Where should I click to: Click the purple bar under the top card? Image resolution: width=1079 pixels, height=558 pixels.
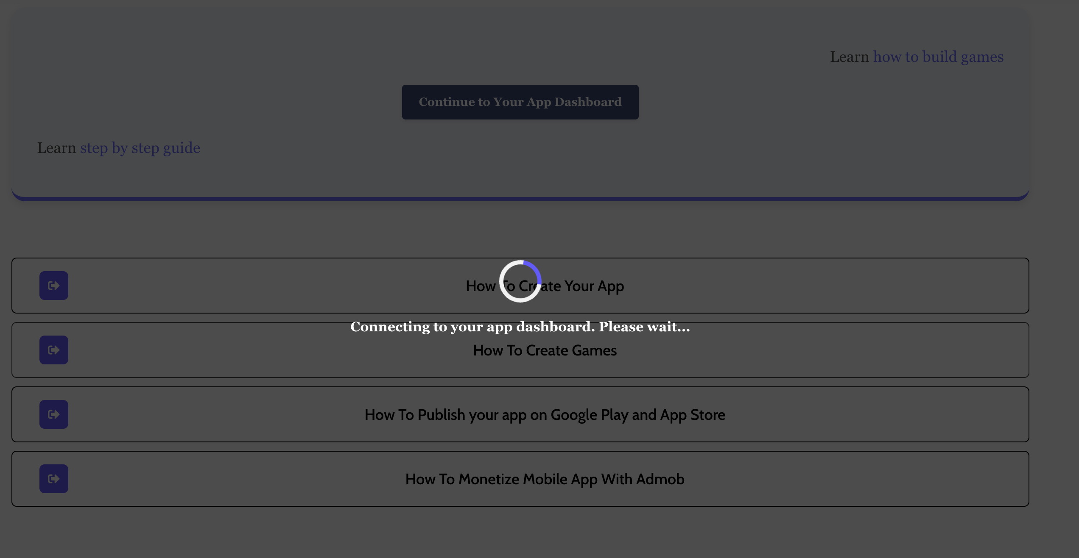pos(520,199)
